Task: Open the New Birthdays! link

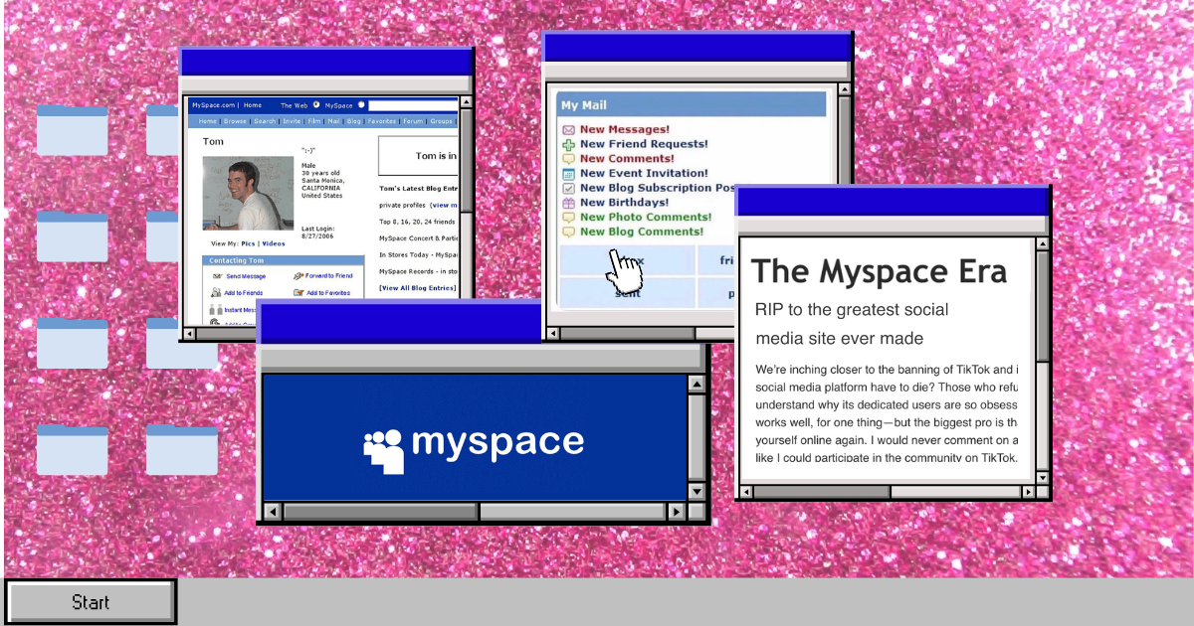Action: (625, 203)
